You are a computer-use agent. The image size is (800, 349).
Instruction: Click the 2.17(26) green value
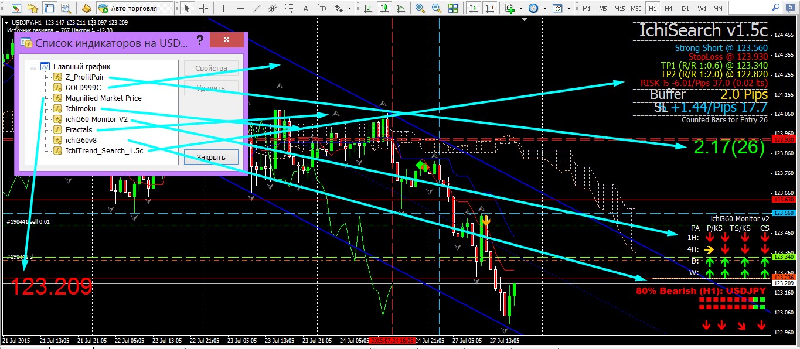tap(729, 147)
